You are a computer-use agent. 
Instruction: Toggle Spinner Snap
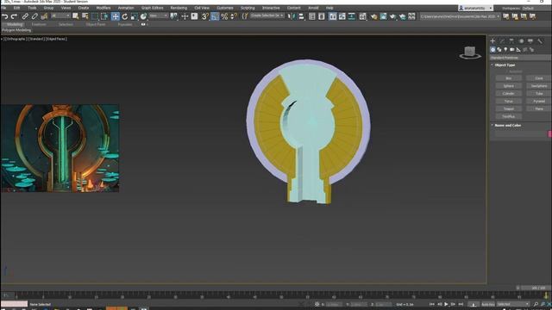234,16
